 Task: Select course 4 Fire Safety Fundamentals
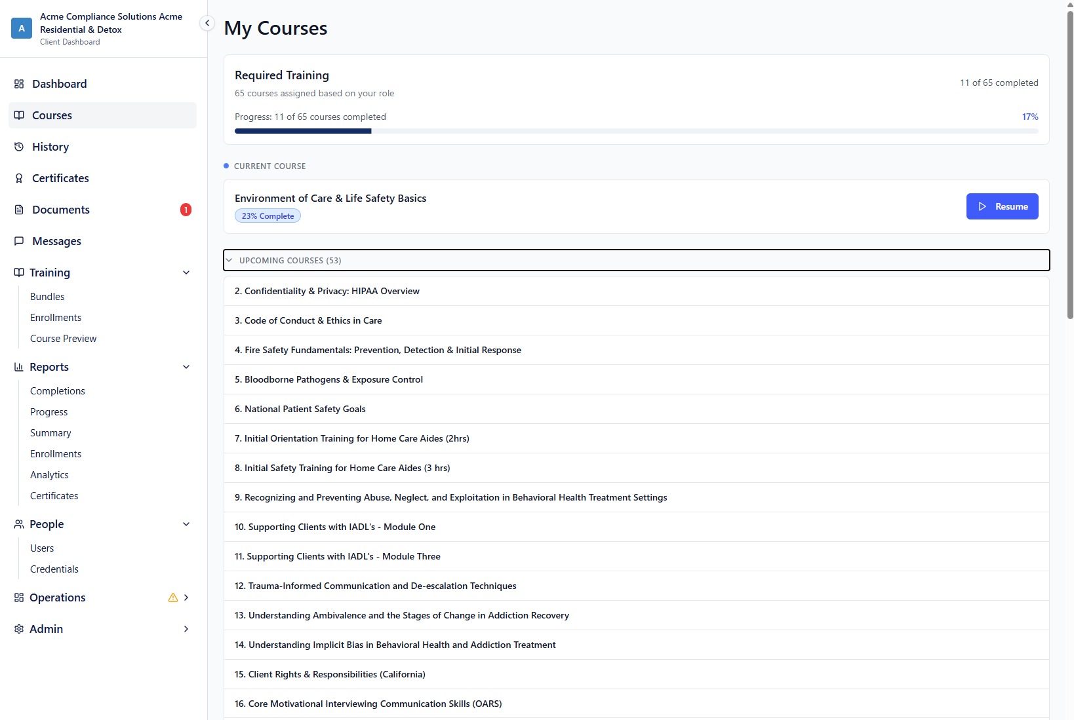(636, 350)
